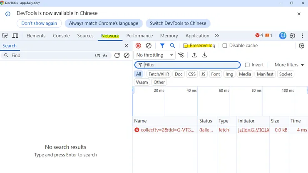Select the failed collect?v=2&tid request row

(221, 130)
